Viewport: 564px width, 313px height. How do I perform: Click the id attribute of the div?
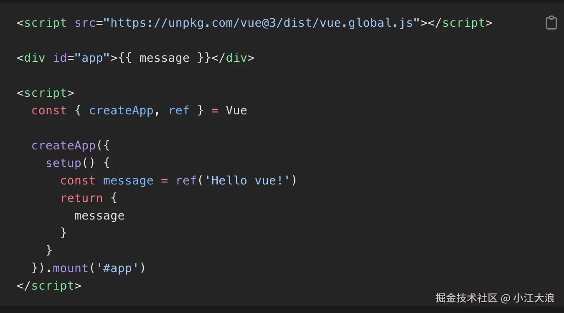60,58
